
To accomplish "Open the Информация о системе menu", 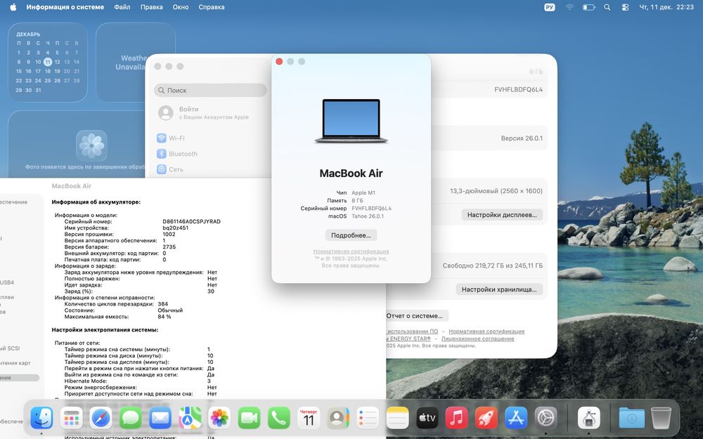I will [x=65, y=7].
